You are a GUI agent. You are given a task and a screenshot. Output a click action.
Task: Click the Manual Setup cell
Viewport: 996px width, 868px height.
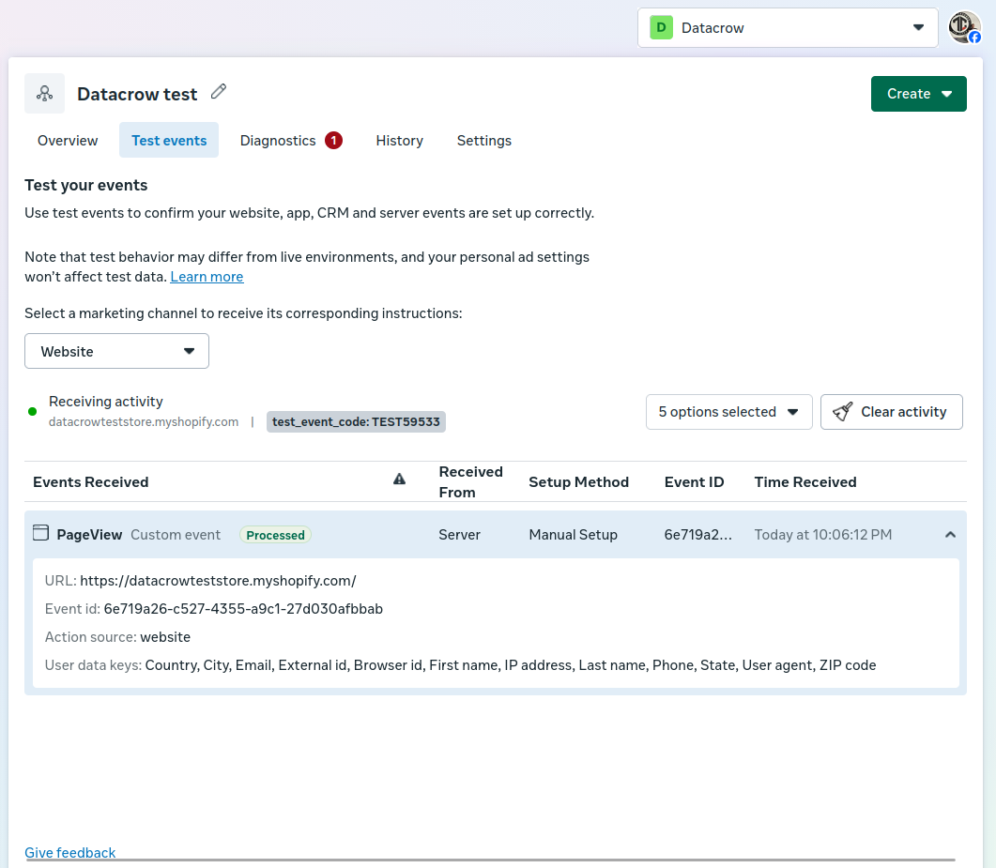coord(573,535)
